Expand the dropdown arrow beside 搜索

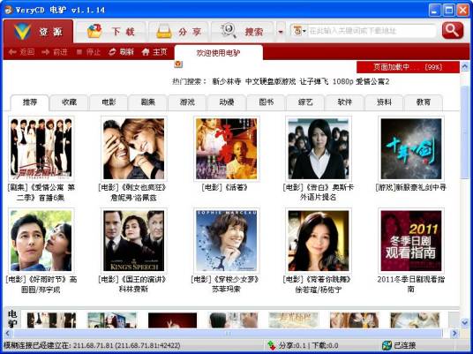(281, 32)
